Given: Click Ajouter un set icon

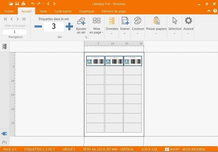Looking at the screenshot, I should click(81, 25).
